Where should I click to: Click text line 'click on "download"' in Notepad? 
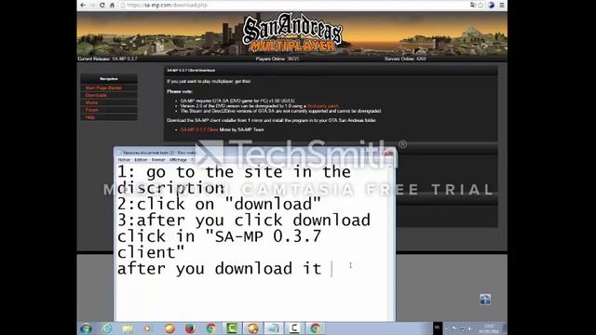click(229, 205)
